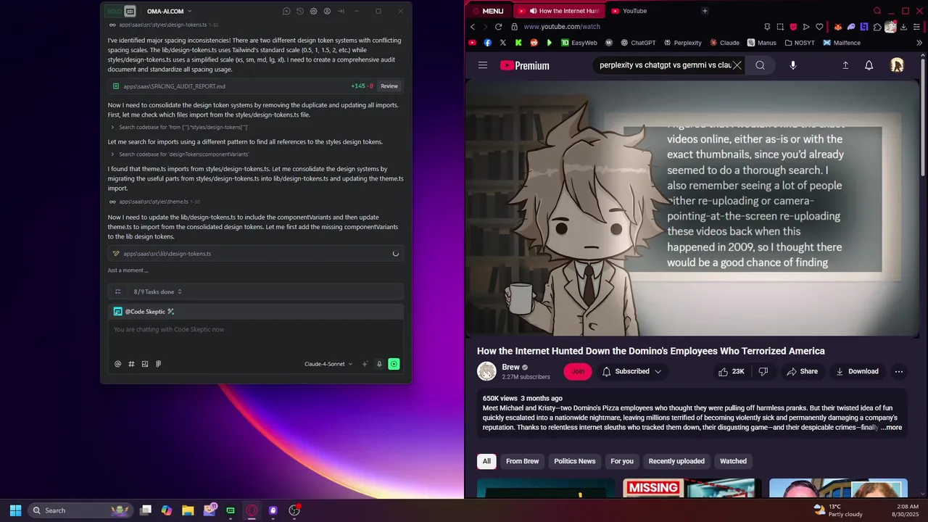Attach an image to the chat
The height and width of the screenshot is (522, 928).
(x=145, y=364)
